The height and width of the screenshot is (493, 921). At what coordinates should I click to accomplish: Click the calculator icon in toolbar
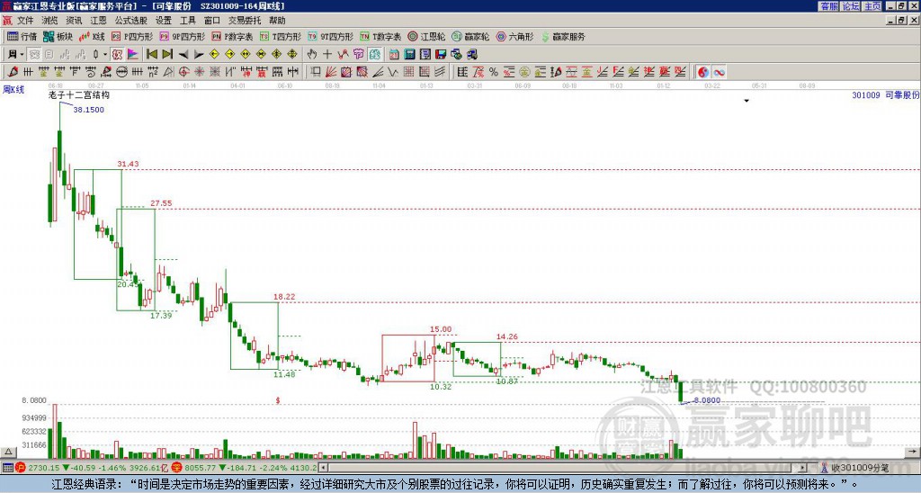(x=409, y=55)
